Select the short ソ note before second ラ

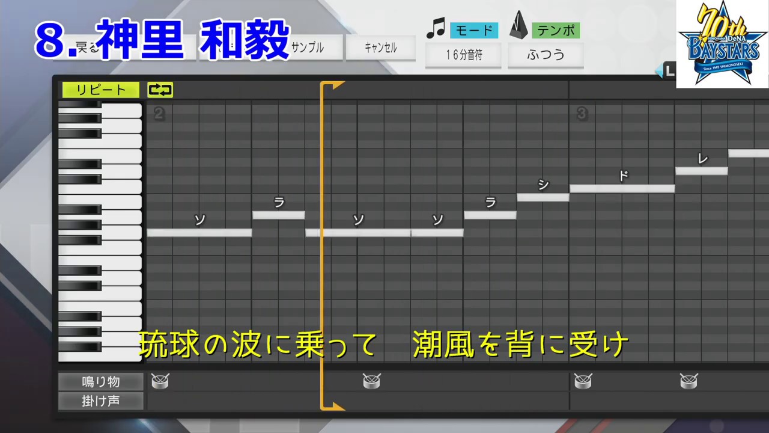(437, 233)
